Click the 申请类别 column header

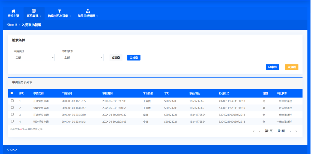38,93
